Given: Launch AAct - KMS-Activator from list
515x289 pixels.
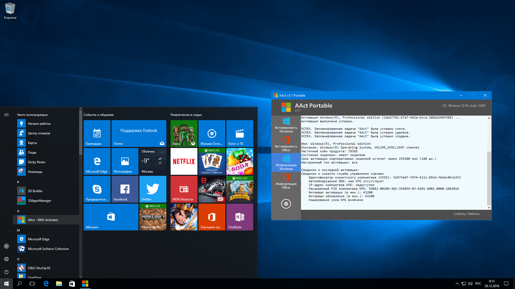Looking at the screenshot, I should click(46, 220).
